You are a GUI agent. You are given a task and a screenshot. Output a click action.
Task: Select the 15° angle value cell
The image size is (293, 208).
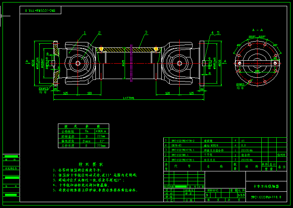102,141
